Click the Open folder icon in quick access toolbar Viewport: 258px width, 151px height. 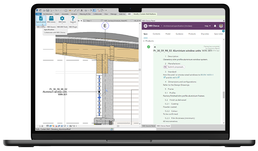[44, 10]
